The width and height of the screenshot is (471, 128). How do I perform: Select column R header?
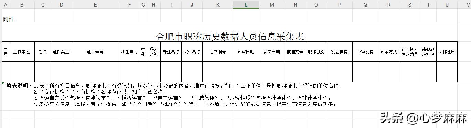tap(389, 4)
